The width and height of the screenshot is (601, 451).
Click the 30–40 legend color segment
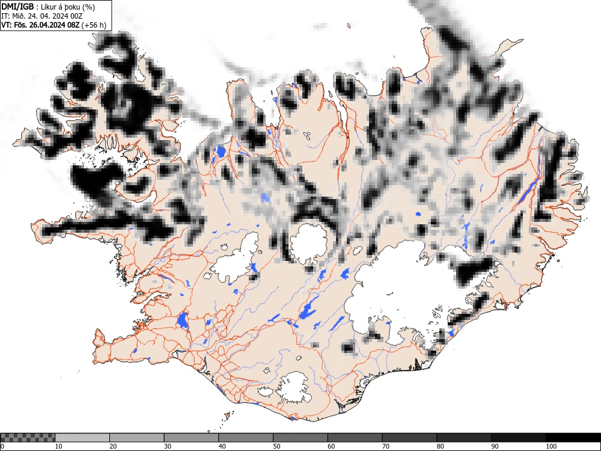(191, 438)
